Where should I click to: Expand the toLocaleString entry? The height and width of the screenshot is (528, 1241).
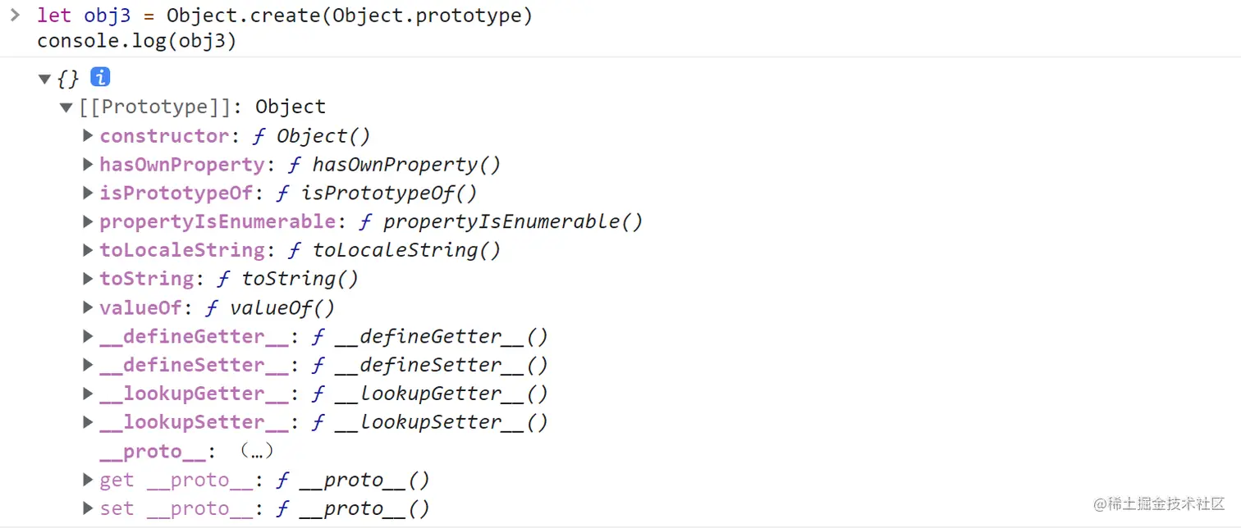click(89, 250)
